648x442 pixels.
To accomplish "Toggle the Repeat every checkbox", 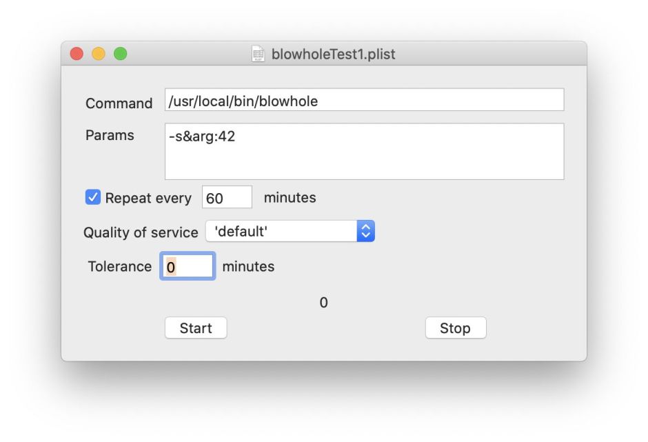I will click(x=92, y=198).
